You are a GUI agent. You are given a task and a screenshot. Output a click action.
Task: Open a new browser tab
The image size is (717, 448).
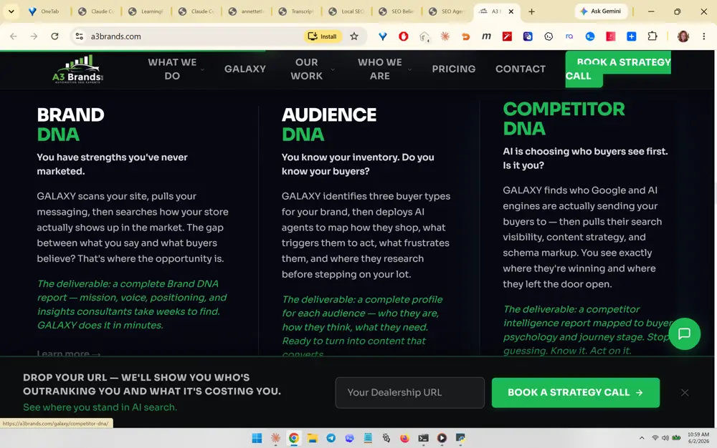(531, 11)
